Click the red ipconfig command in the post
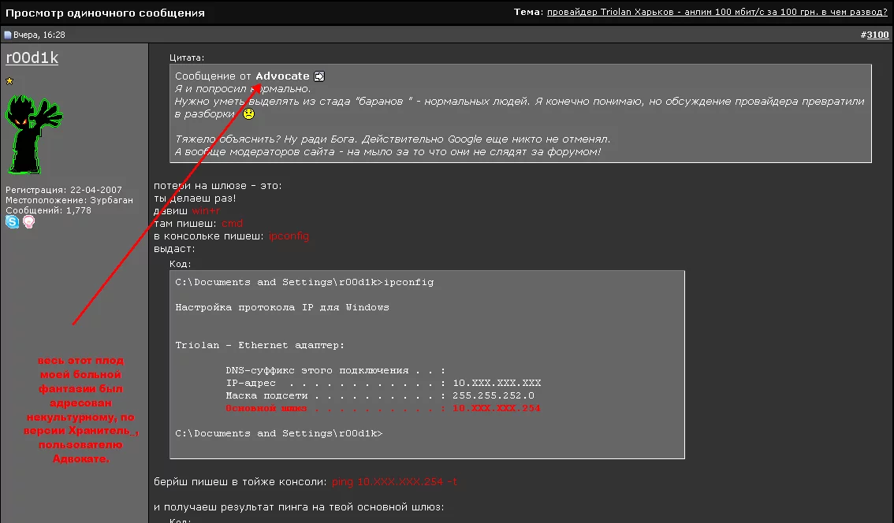Image resolution: width=894 pixels, height=523 pixels. click(289, 236)
